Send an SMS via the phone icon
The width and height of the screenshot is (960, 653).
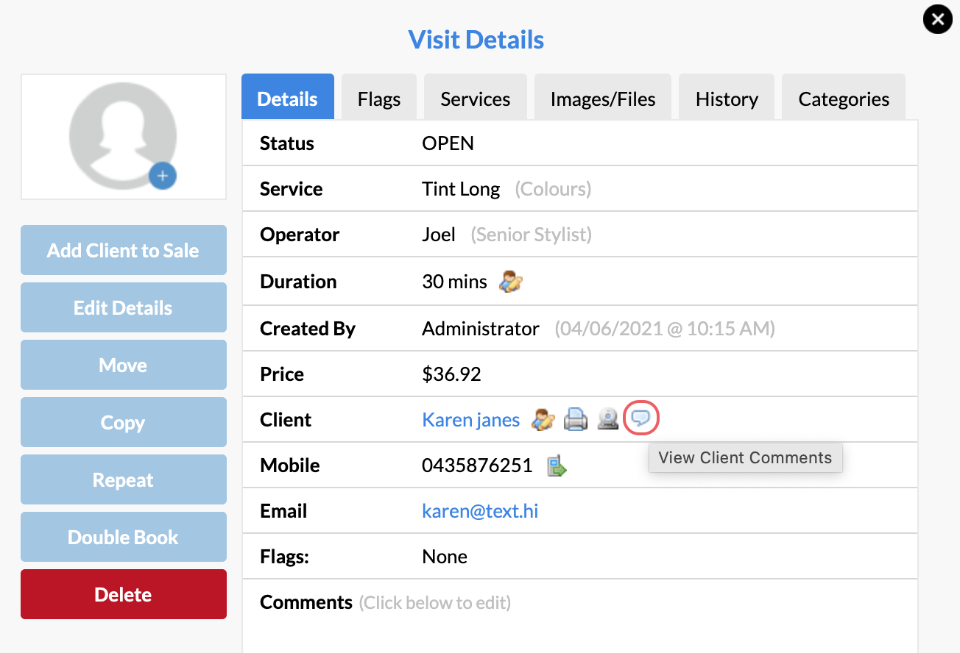tap(557, 465)
